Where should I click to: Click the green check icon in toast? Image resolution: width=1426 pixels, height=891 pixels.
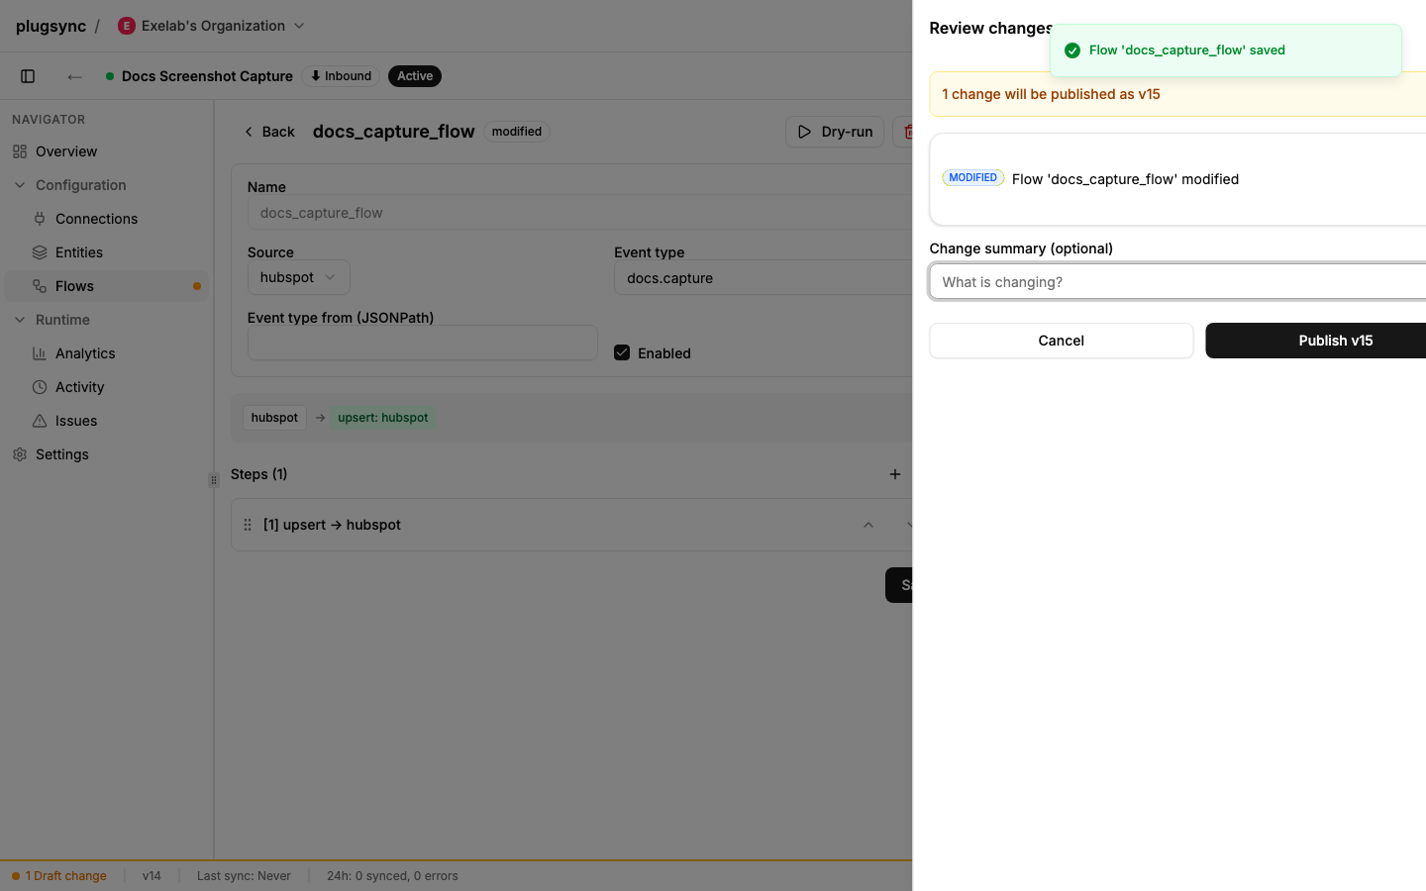[1071, 50]
